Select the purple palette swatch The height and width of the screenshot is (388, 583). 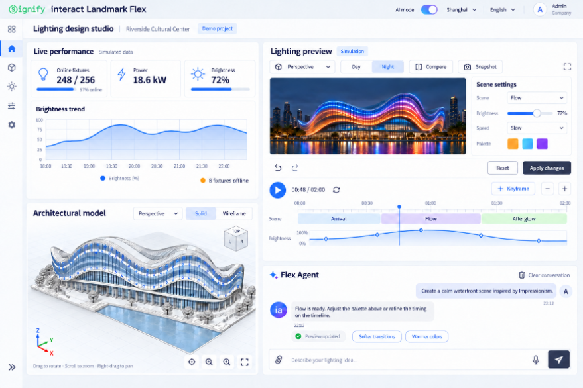542,144
